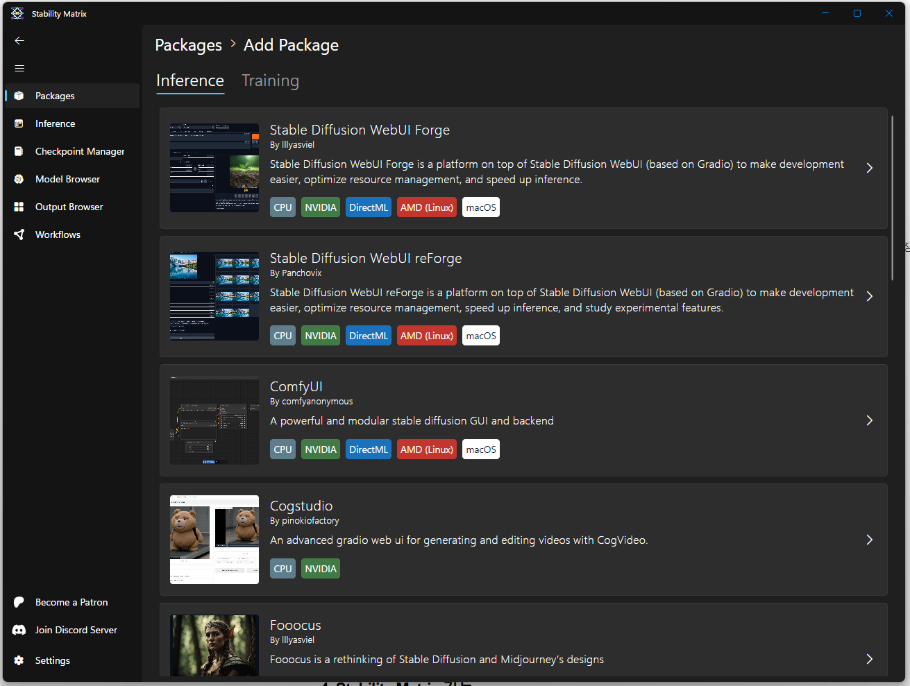Screen dimensions: 910x686
Task: Click the NVIDIA badge on WebUI reForge
Action: 321,336
